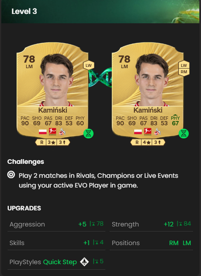Click the LW RM position badge on right card
The width and height of the screenshot is (201, 276).
pyautogui.click(x=184, y=69)
